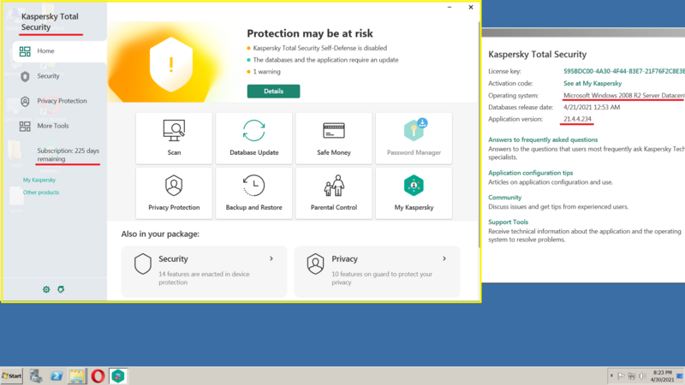Screen dimensions: 685x385
Task: Click the subscription days remaining text
Action: pos(68,155)
